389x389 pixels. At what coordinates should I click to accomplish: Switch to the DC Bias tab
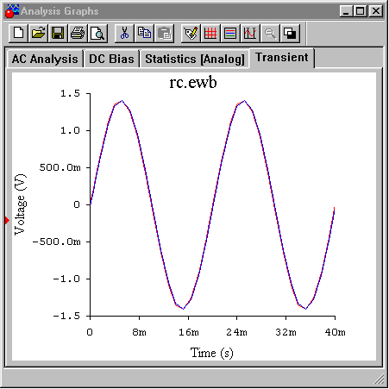[111, 59]
